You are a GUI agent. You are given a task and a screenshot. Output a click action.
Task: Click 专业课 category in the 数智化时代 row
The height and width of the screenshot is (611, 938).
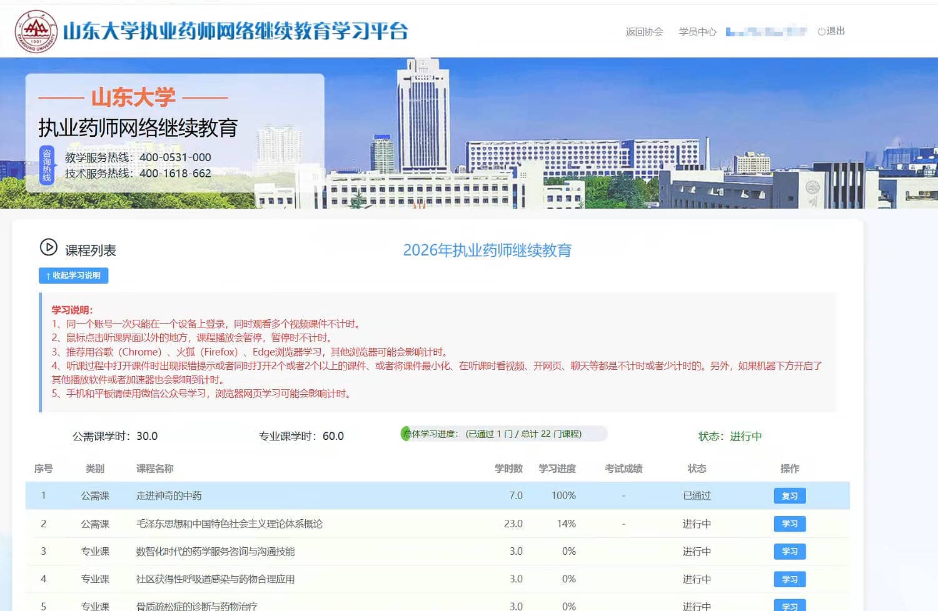click(x=95, y=552)
